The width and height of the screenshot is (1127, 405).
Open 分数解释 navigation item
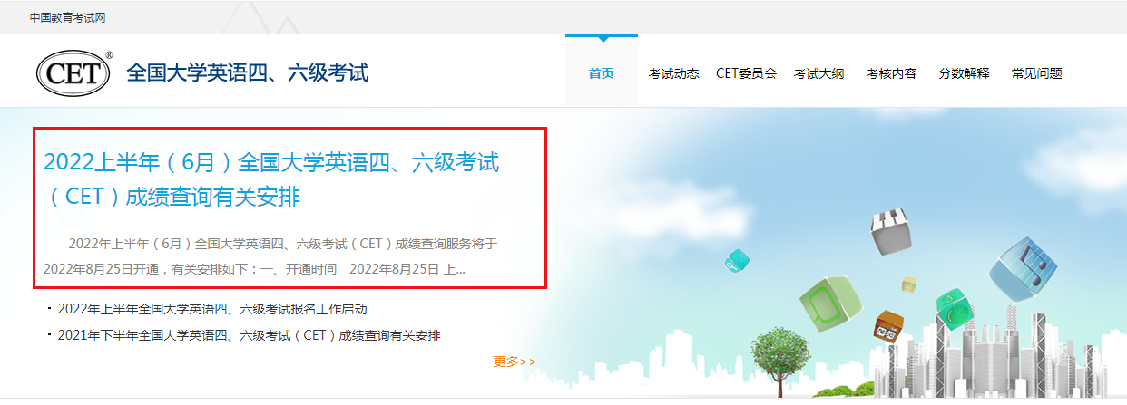[x=964, y=73]
